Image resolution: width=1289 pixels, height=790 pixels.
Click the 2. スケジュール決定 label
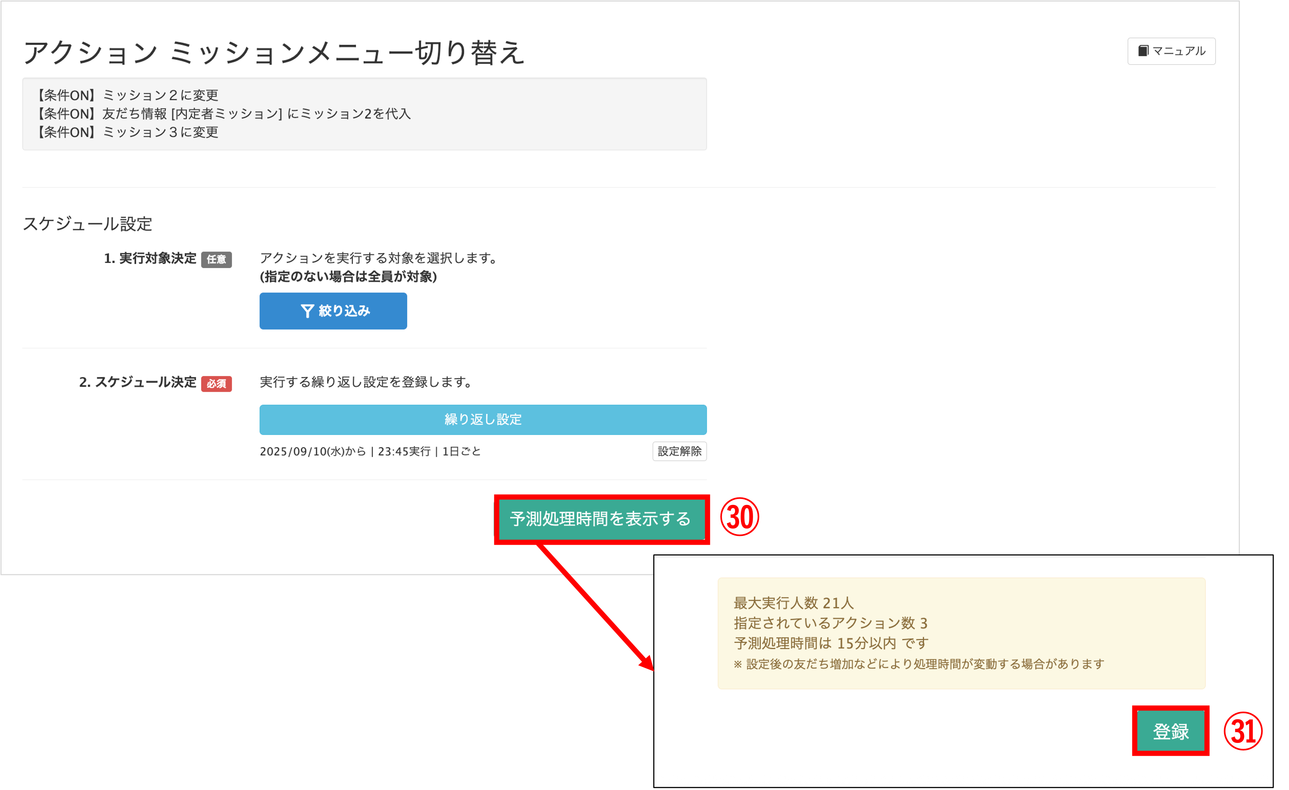pos(137,382)
